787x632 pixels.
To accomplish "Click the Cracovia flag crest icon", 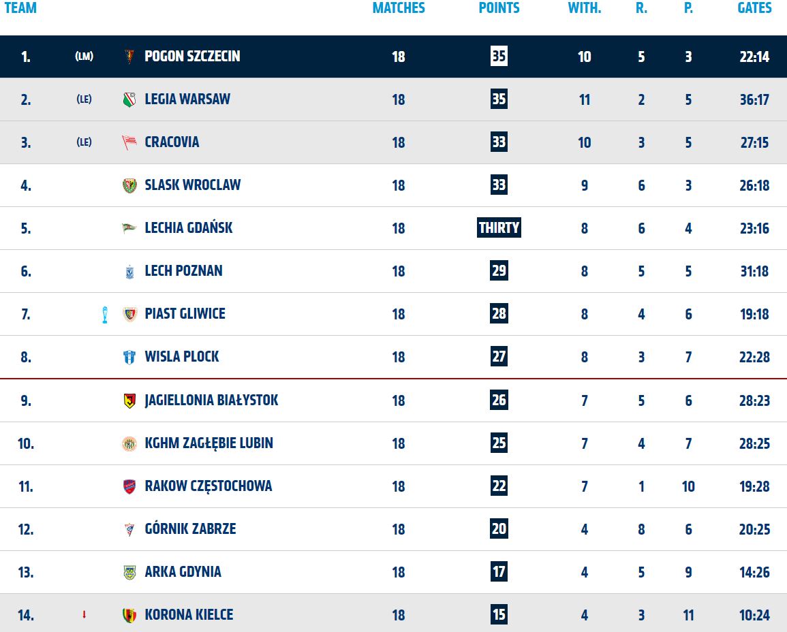I will pyautogui.click(x=129, y=142).
